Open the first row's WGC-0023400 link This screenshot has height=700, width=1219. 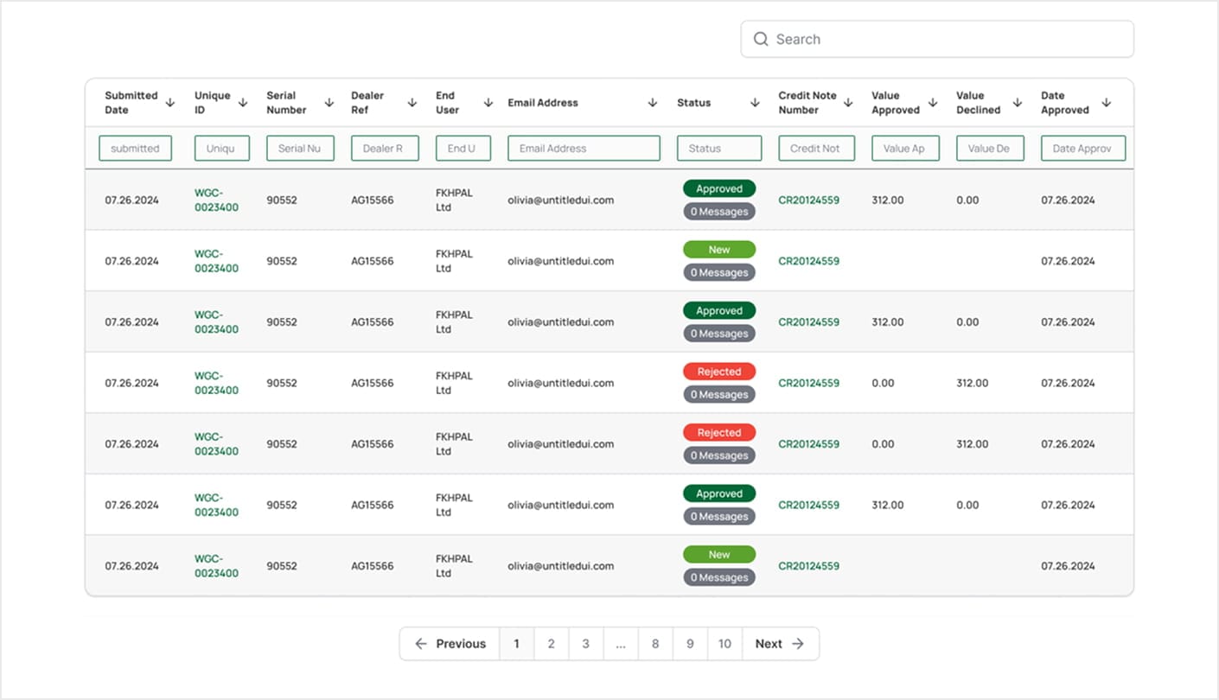click(x=216, y=200)
